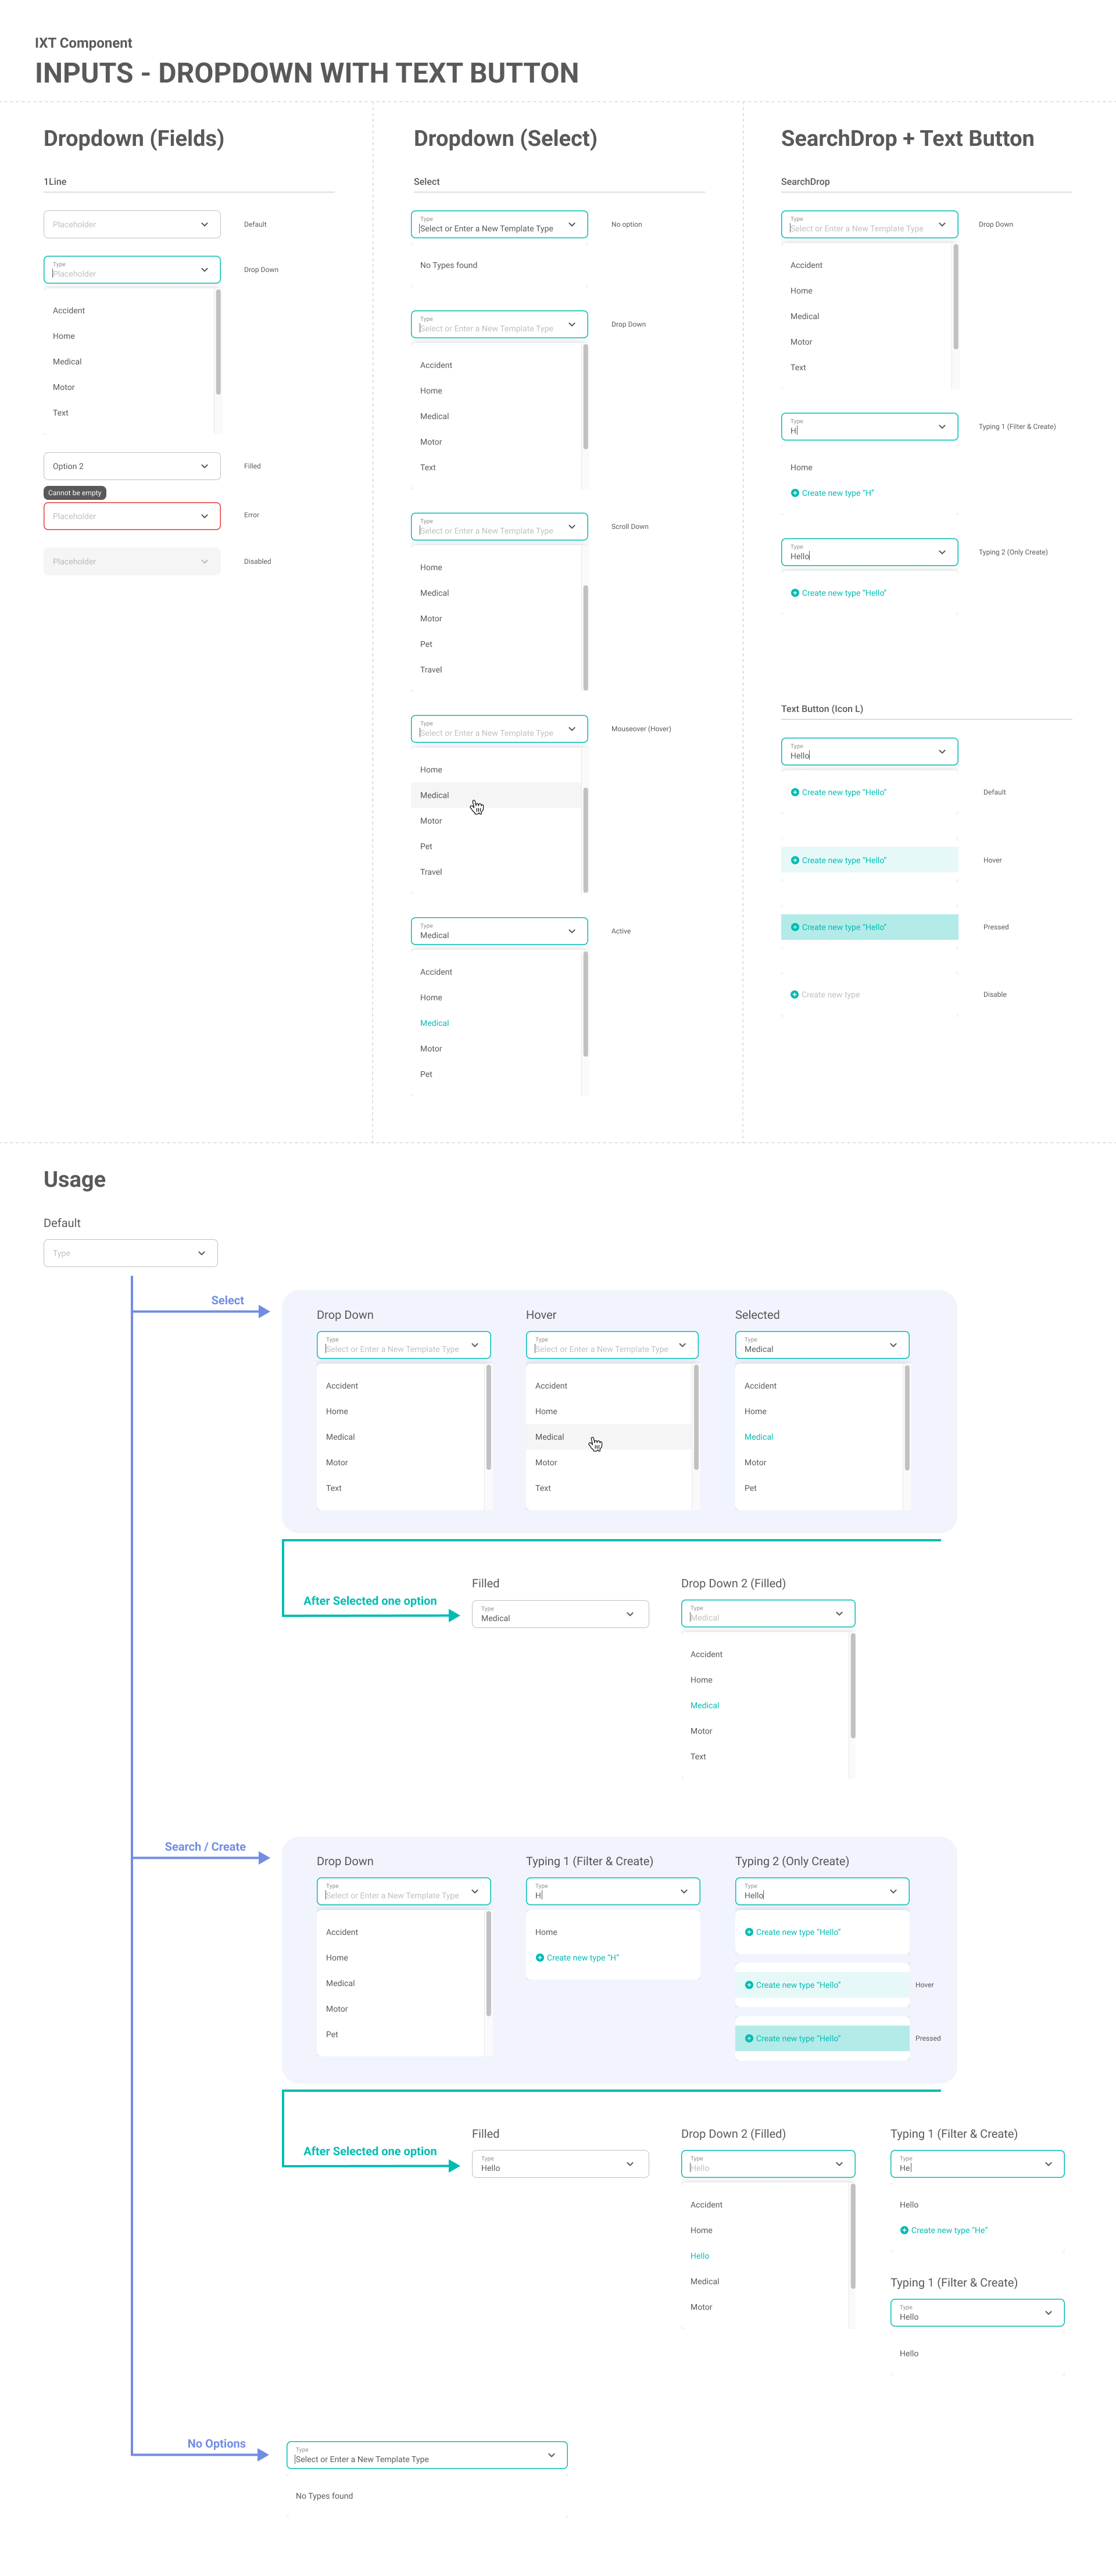
Task: Click plus icon in Text Button Pressed state row
Action: click(x=795, y=927)
